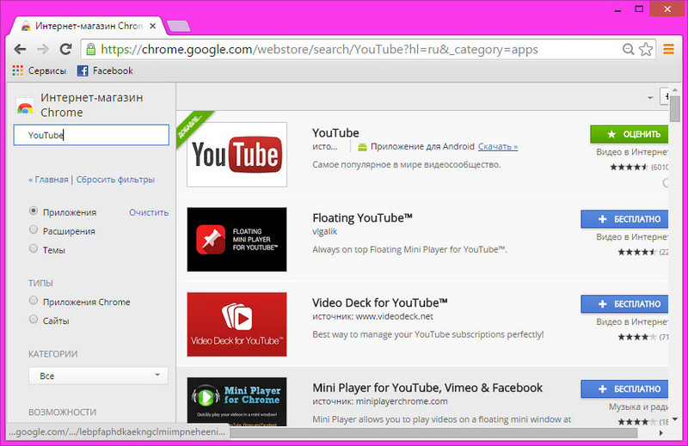
Task: Select the Приложения Chrome type radio
Action: pos(34,301)
